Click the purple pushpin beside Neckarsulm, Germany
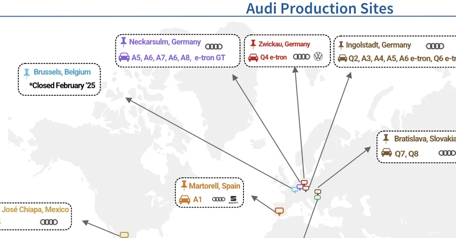This screenshot has width=456, height=238. click(x=124, y=42)
